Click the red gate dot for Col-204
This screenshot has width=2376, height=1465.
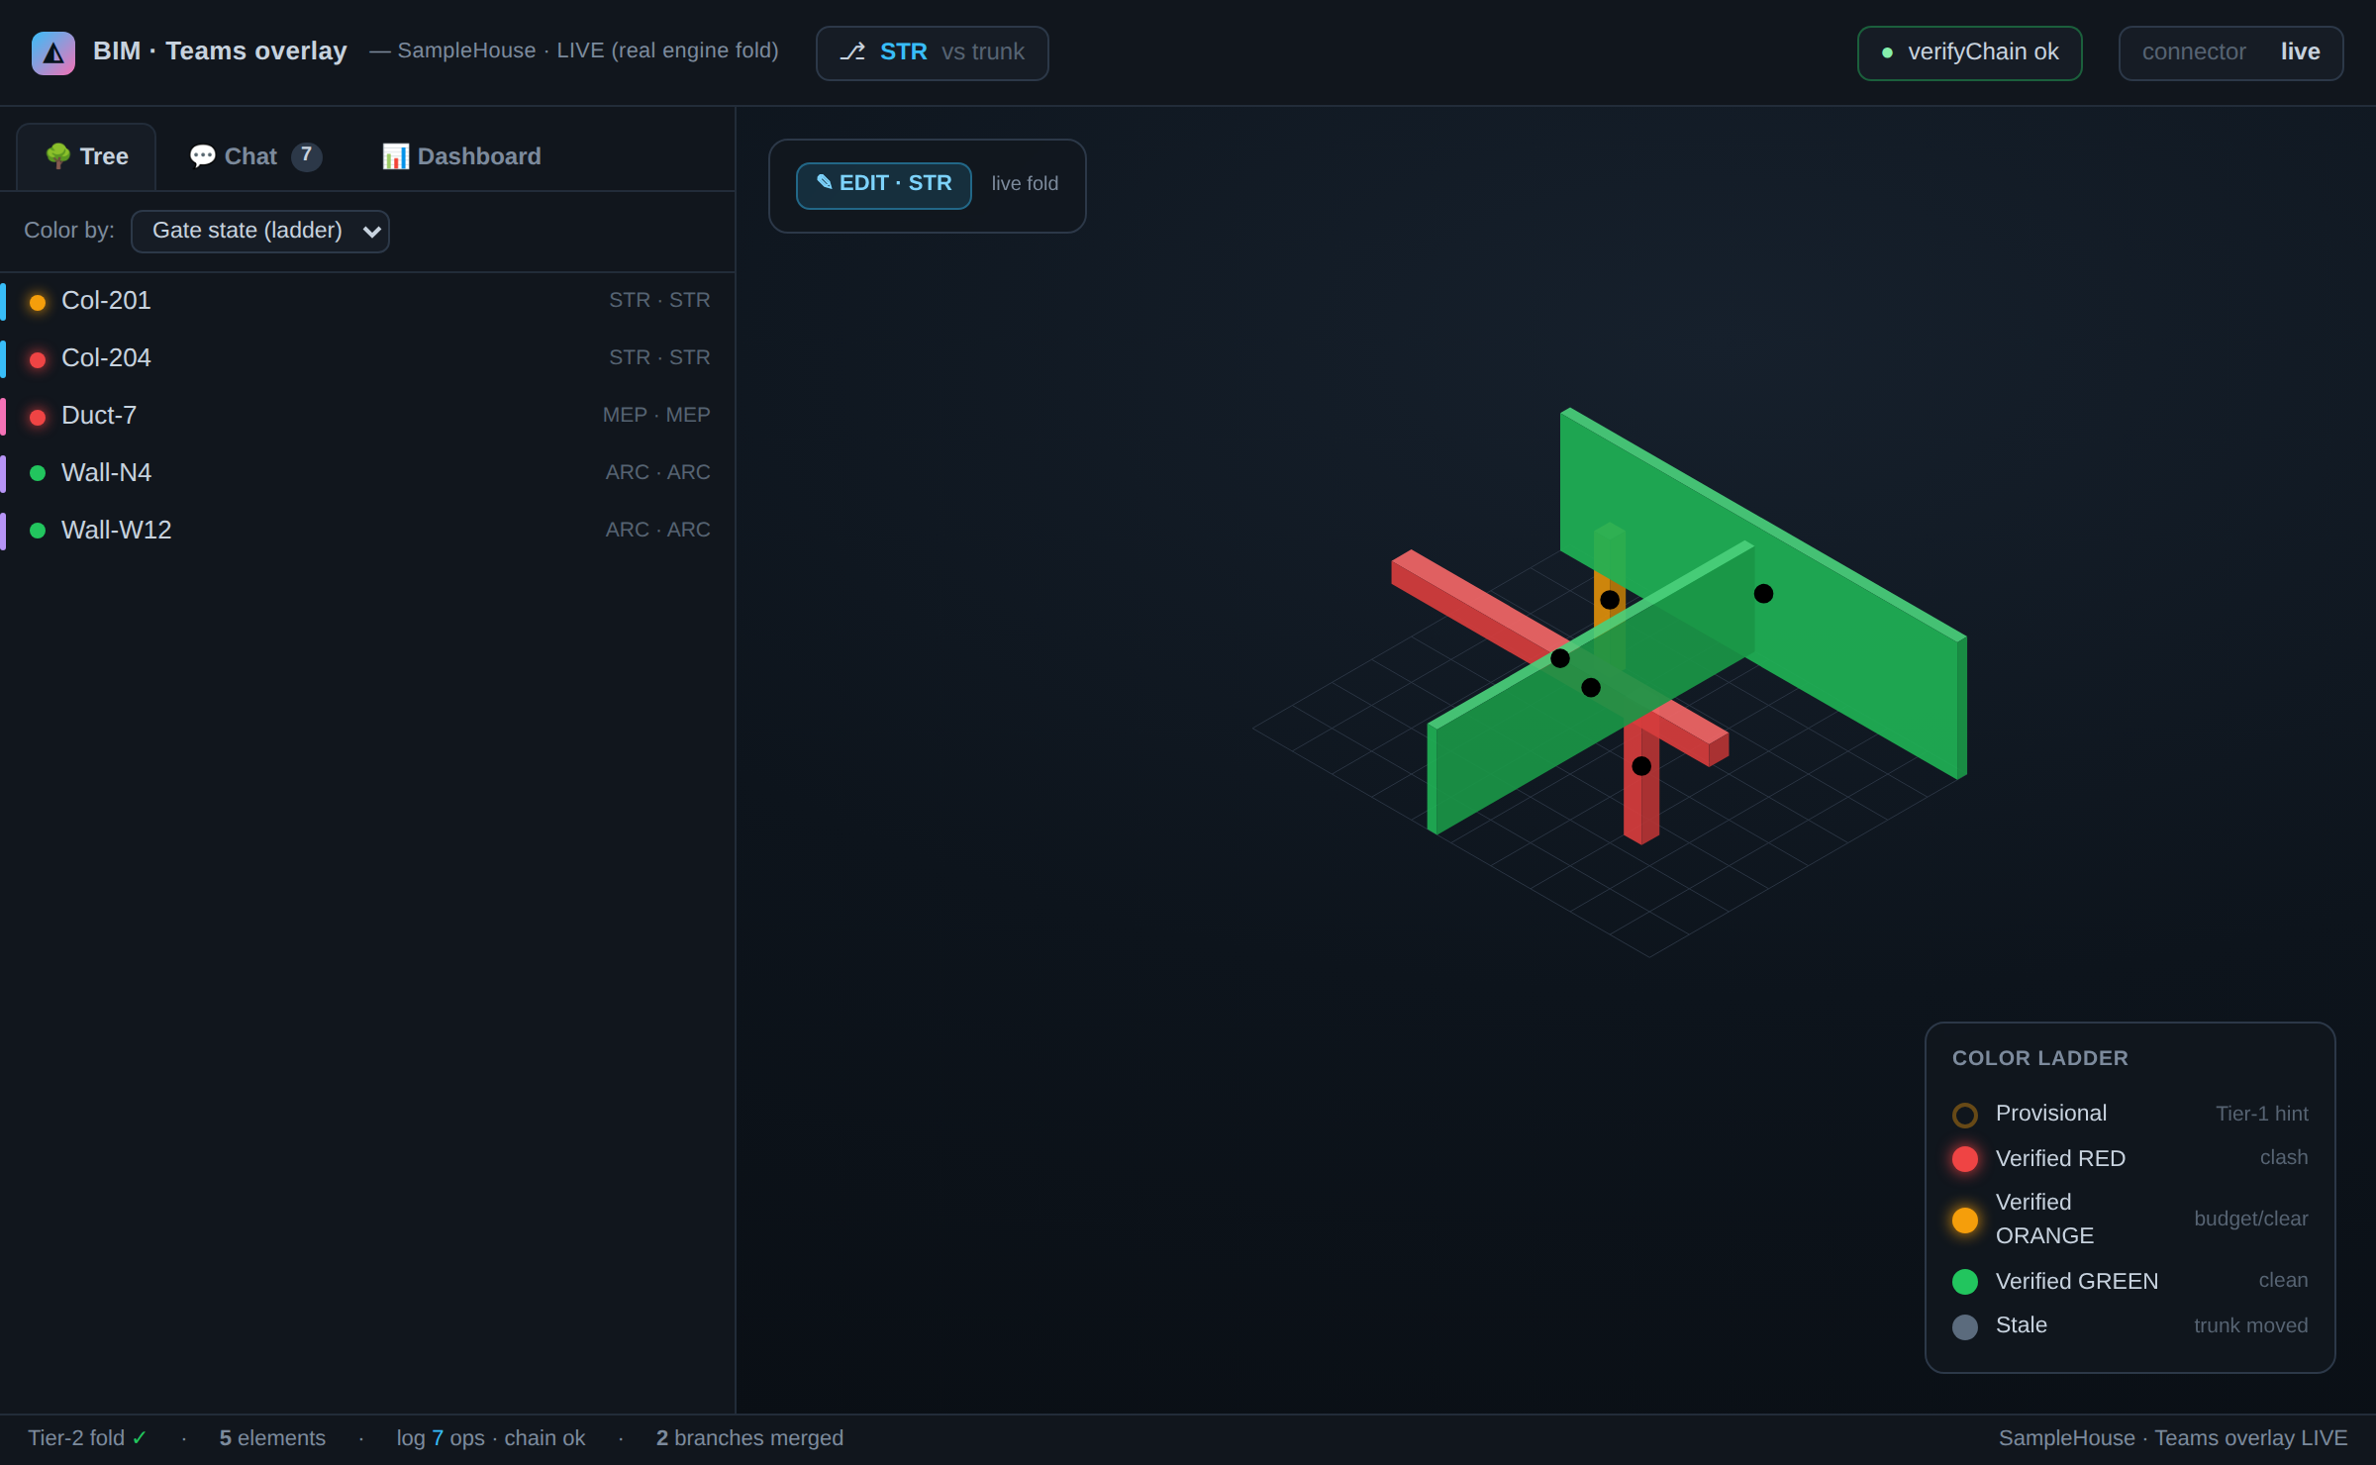pyautogui.click(x=38, y=359)
